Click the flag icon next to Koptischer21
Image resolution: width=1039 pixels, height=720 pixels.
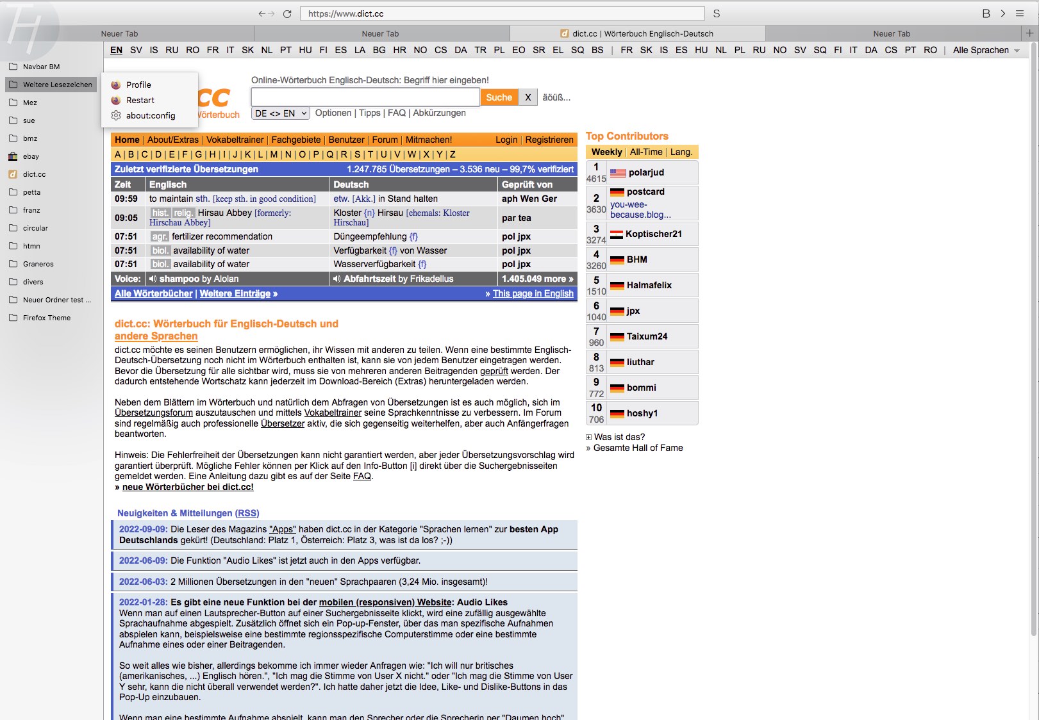[x=617, y=234]
